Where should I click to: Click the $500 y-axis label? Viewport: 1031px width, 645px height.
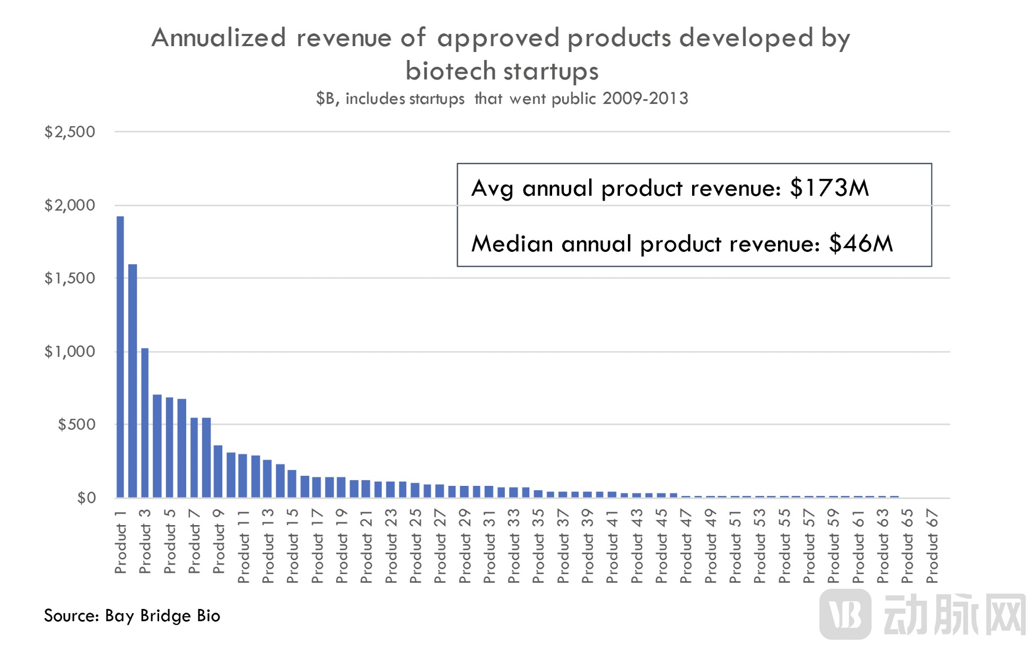(76, 424)
